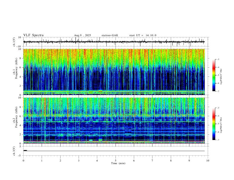Click the "2" kHz tick of ch.1 spectrogram

[21, 86]
